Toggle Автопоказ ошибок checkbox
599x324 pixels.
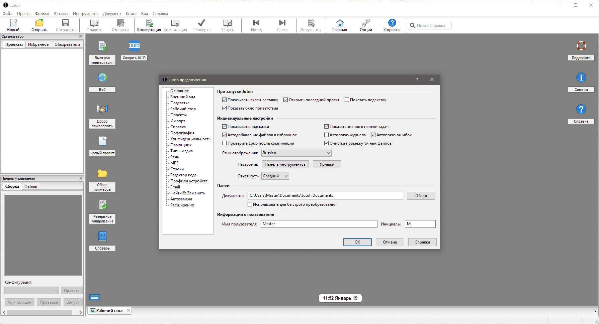pyautogui.click(x=373, y=135)
